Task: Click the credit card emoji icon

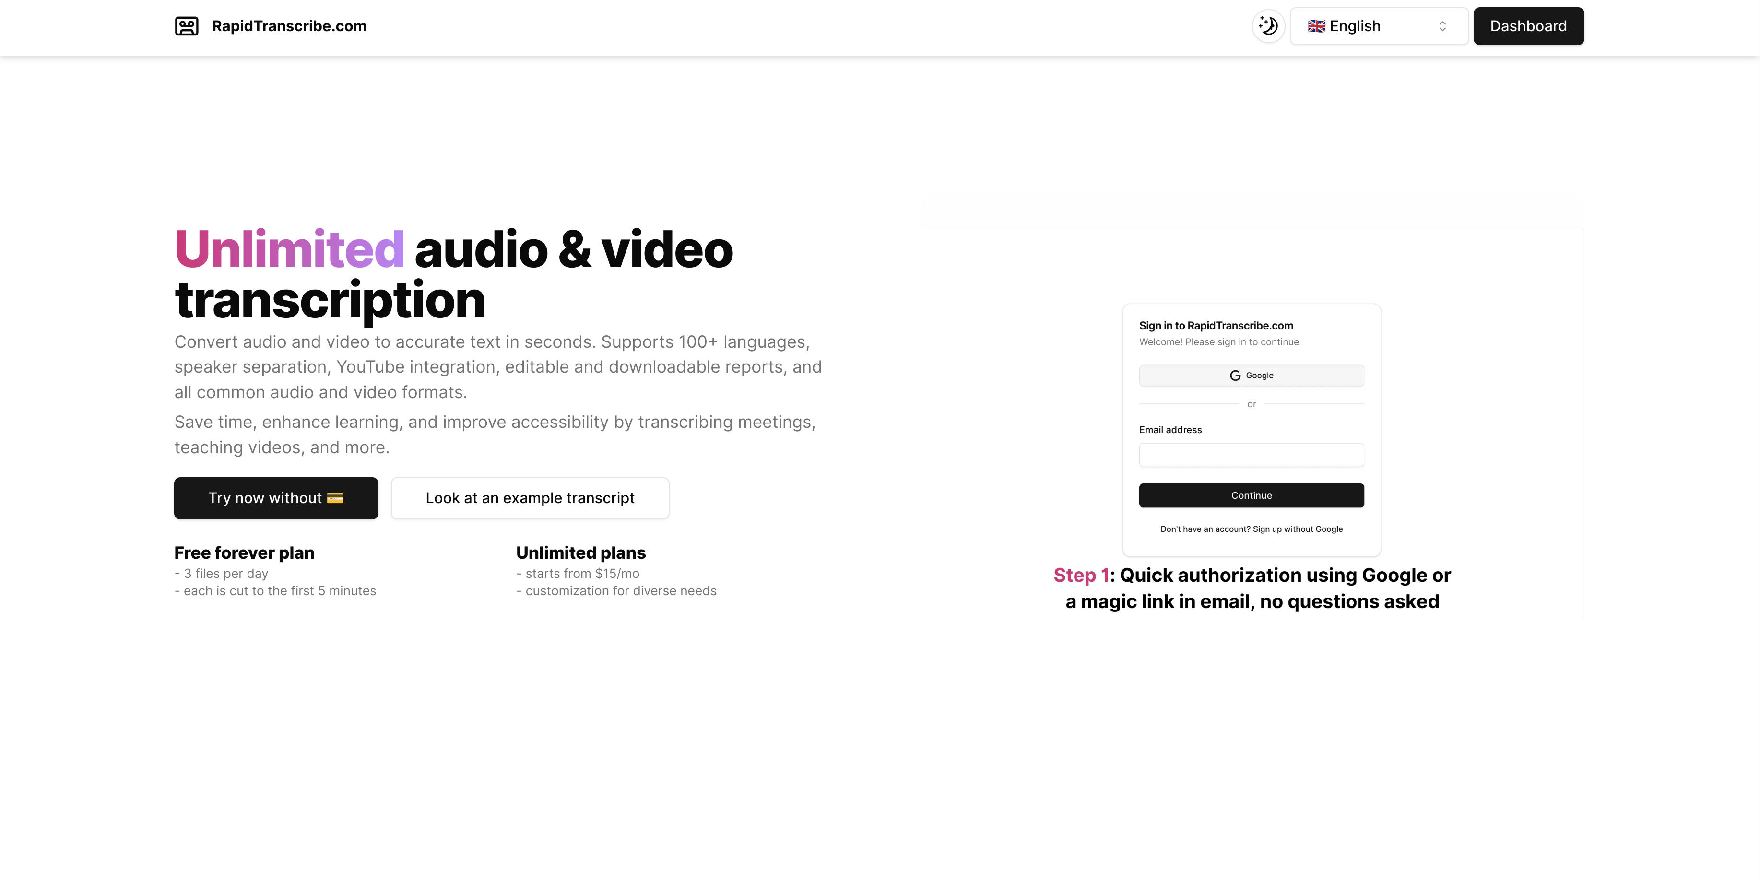Action: click(335, 498)
